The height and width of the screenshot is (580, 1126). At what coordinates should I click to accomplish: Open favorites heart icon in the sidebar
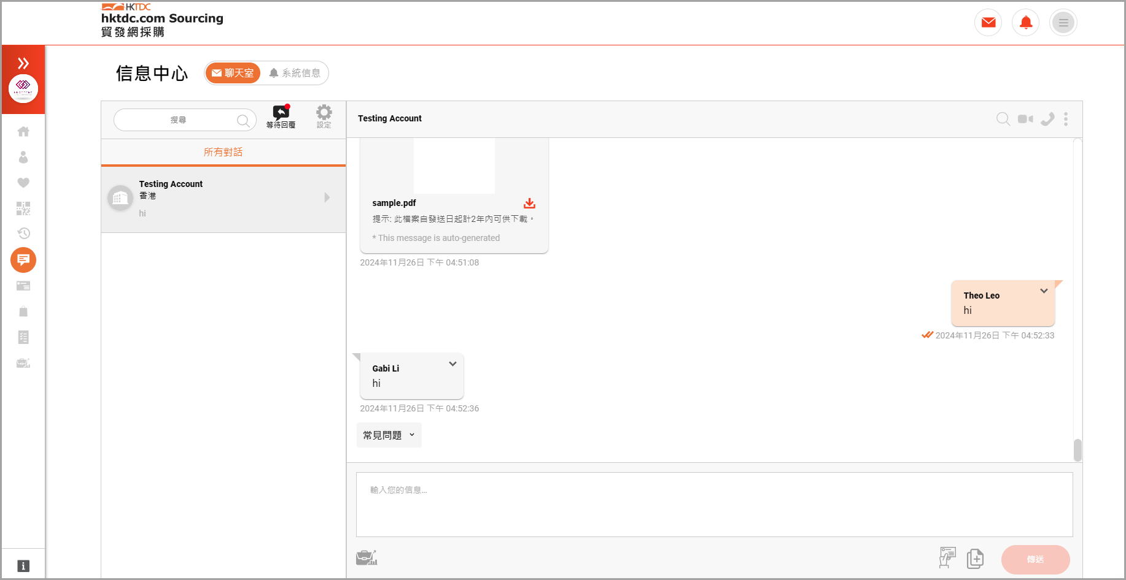point(23,183)
